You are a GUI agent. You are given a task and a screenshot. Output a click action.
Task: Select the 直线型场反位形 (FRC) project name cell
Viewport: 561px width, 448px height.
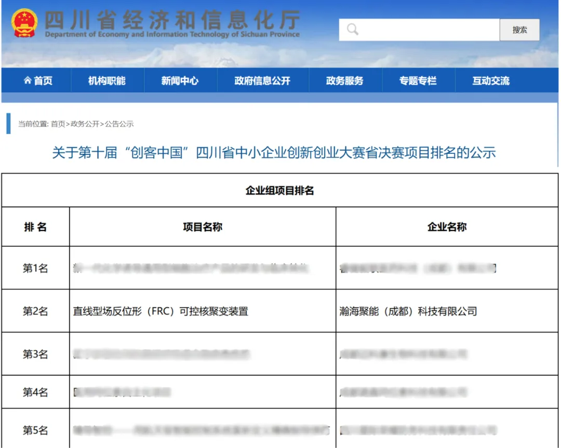click(161, 311)
